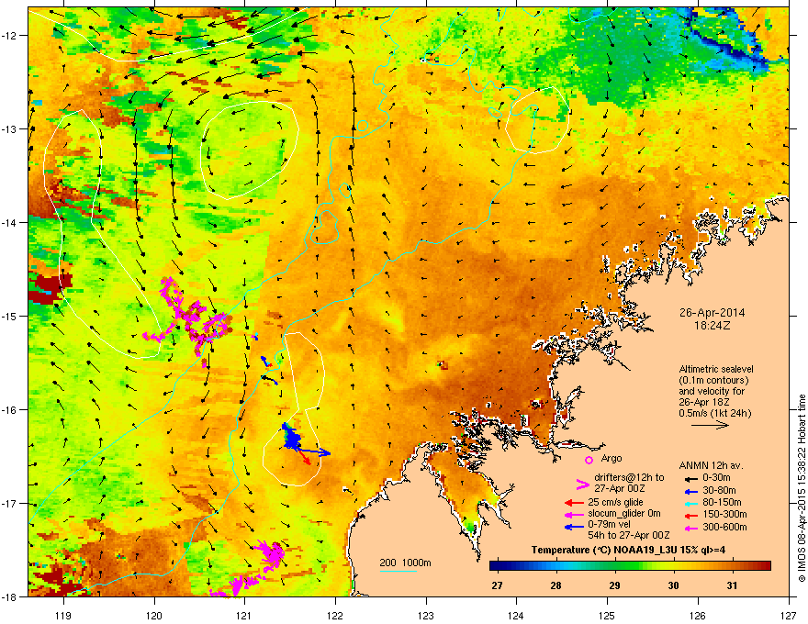The height and width of the screenshot is (624, 808).
Task: Click the magenta ANMN arrow for 300-600m
Action: (x=691, y=528)
